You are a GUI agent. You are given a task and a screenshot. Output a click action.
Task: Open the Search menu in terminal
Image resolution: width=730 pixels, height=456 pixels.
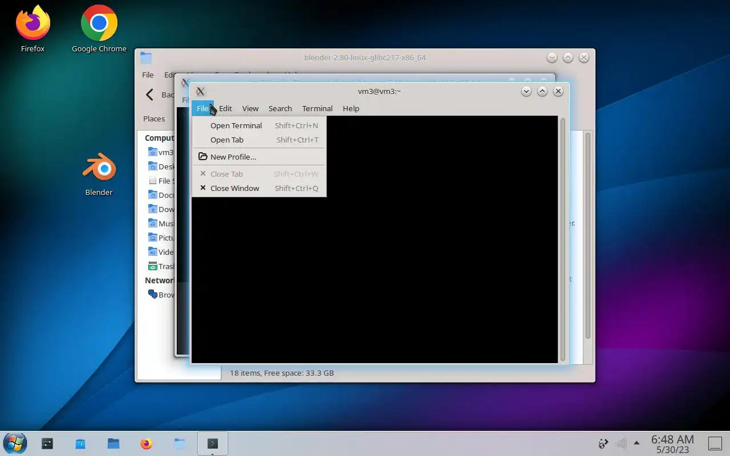(x=280, y=108)
